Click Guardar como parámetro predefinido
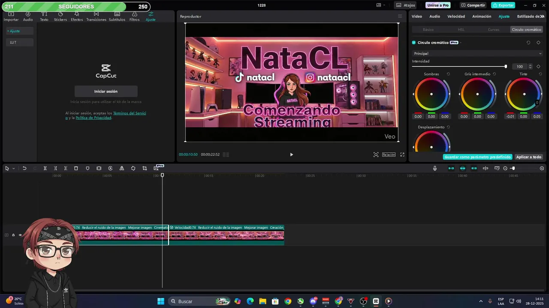 point(477,157)
